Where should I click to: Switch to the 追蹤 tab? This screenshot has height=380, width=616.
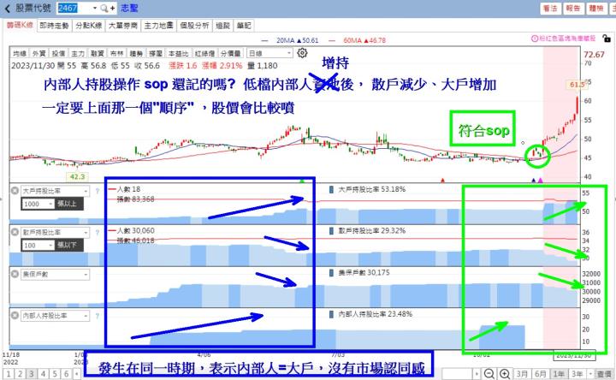tap(222, 26)
